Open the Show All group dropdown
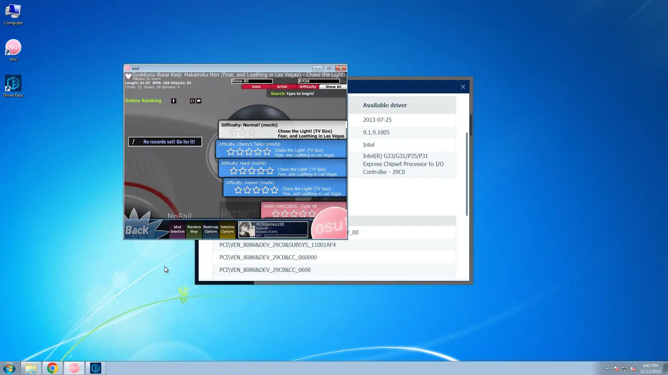This screenshot has width=668, height=375. coord(252,81)
